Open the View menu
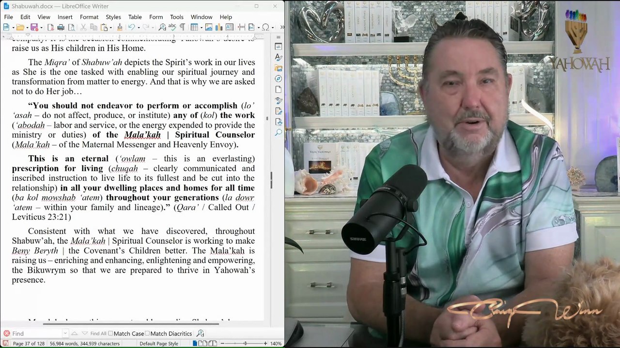Viewport: 620px width, 348px height. tap(44, 17)
